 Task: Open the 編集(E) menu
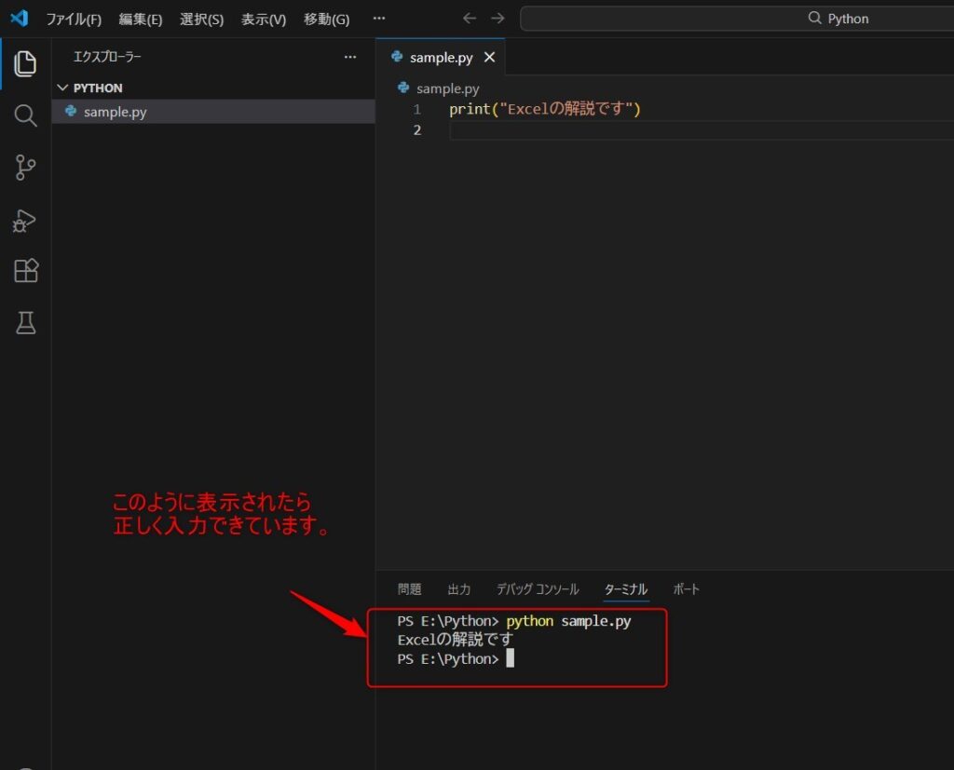tap(140, 20)
